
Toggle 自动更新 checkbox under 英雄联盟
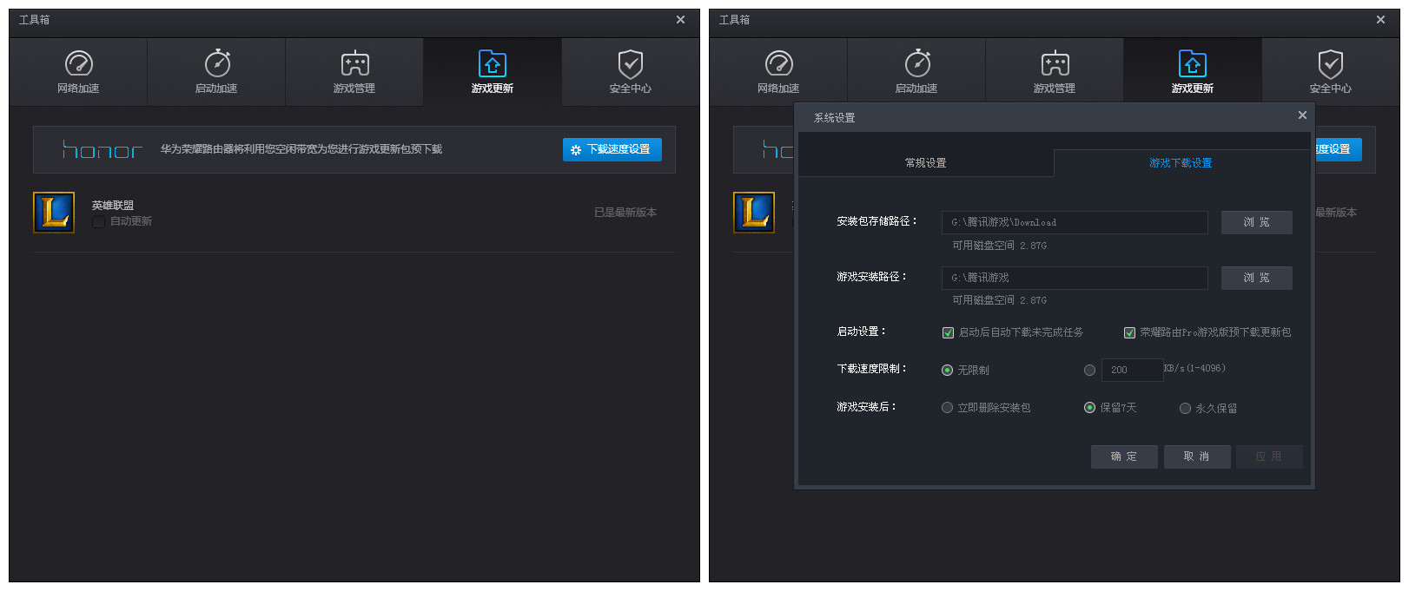[x=99, y=222]
